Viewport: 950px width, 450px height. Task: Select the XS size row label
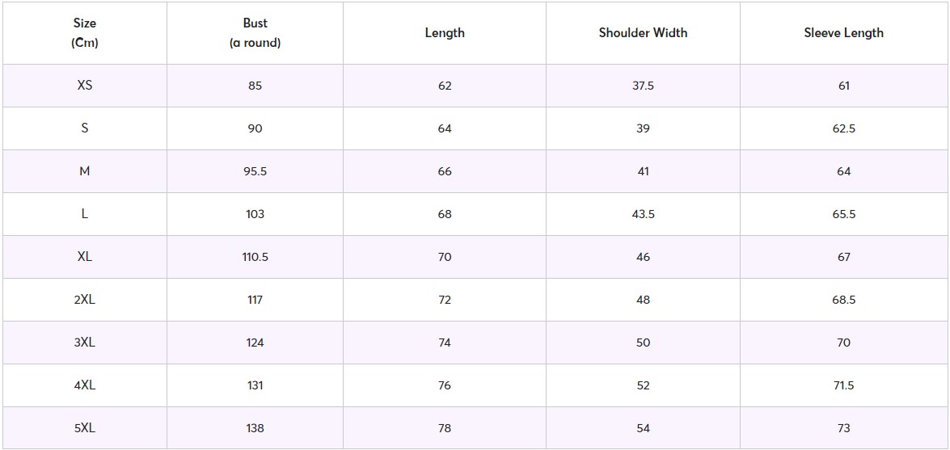click(85, 86)
